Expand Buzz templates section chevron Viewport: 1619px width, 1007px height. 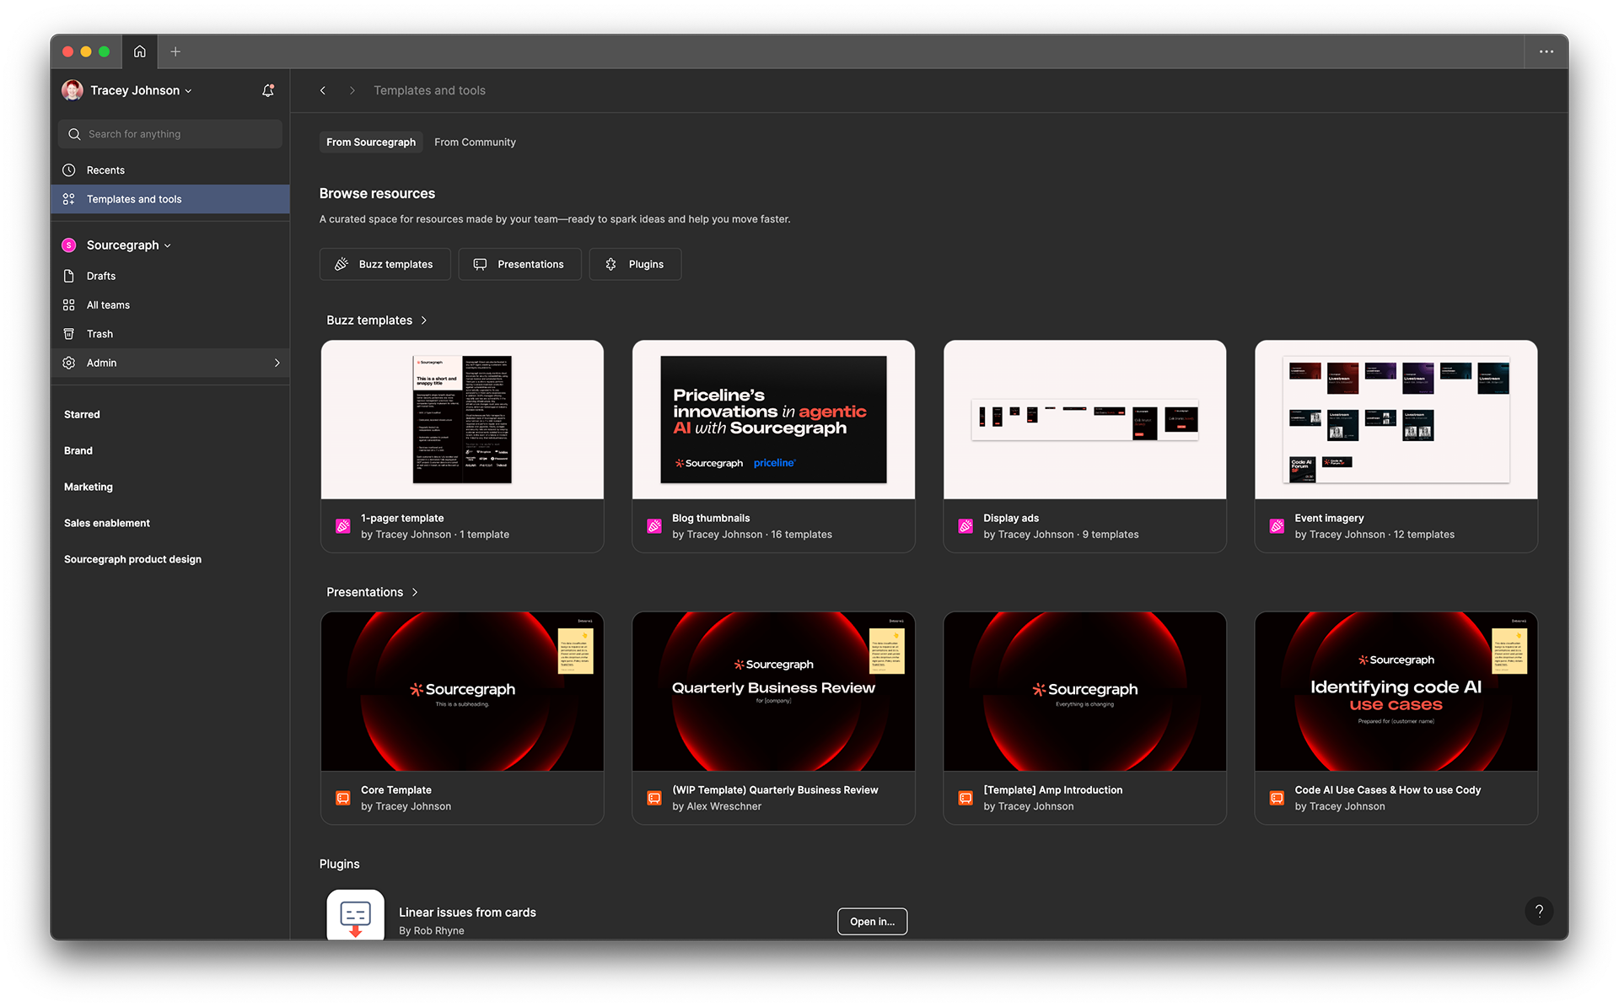point(424,320)
